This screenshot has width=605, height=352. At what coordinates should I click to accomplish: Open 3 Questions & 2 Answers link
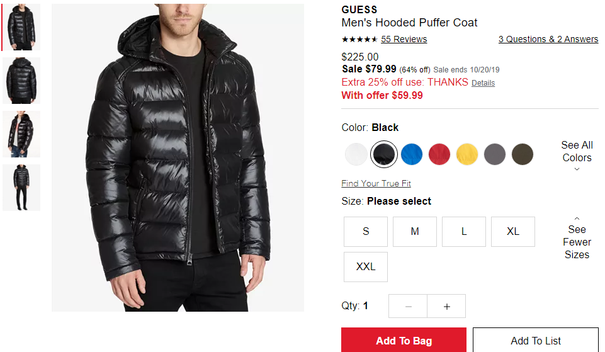(x=548, y=40)
